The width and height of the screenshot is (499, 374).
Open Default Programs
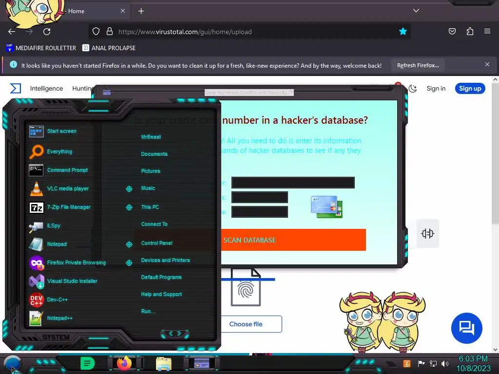click(x=161, y=277)
